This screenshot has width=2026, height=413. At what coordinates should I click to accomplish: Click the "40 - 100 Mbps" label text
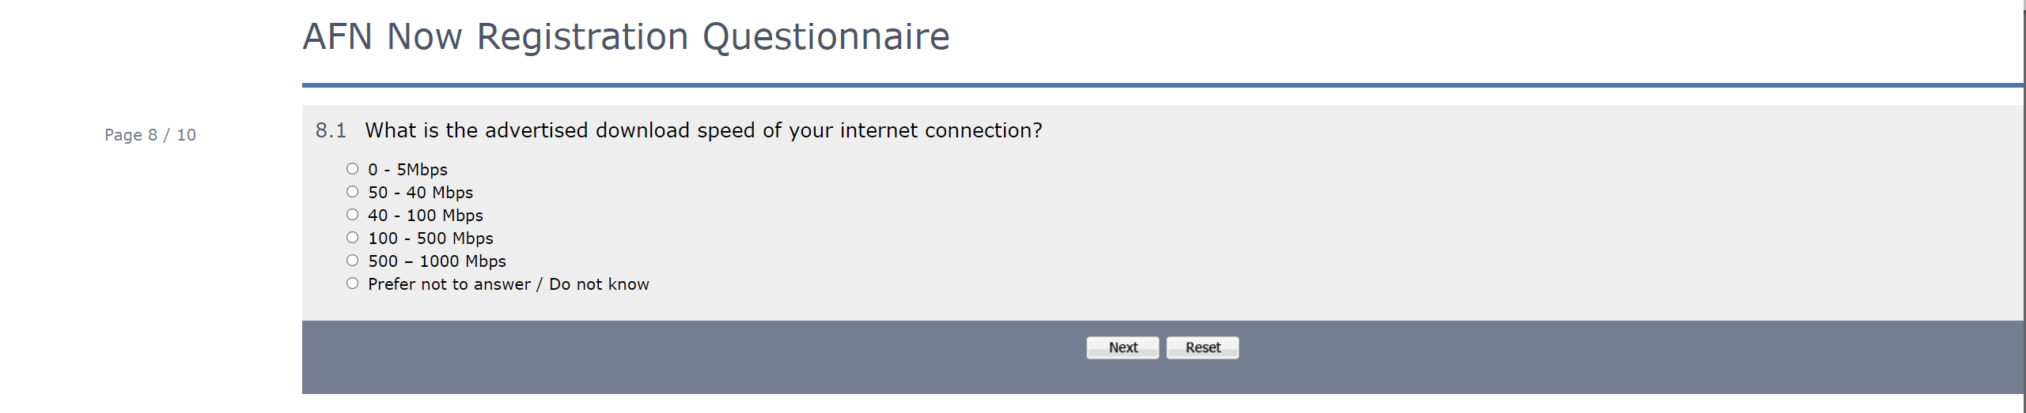pyautogui.click(x=425, y=216)
